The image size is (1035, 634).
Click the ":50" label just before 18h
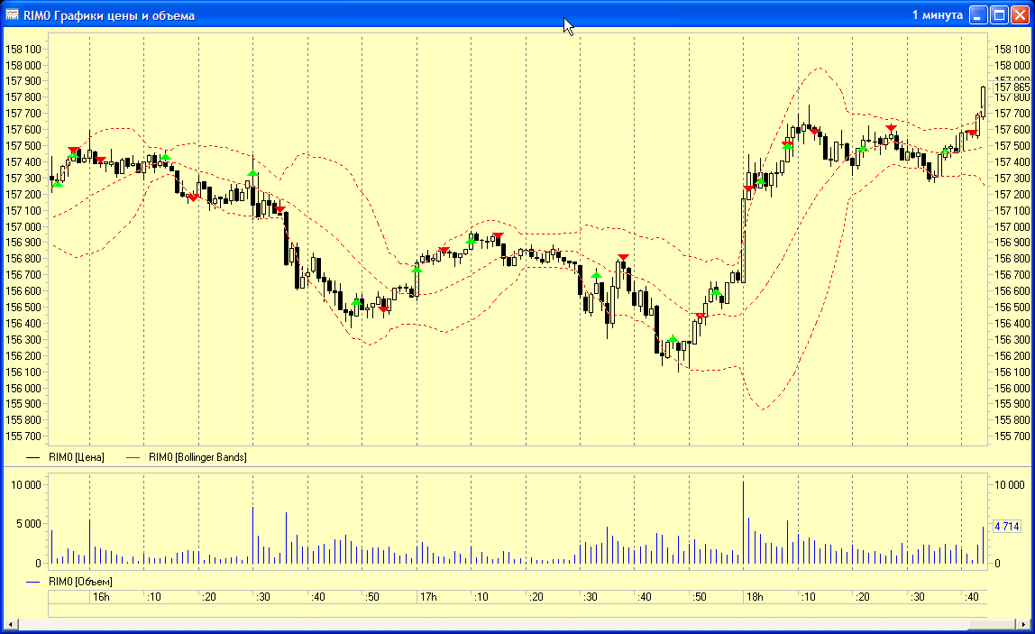(699, 597)
